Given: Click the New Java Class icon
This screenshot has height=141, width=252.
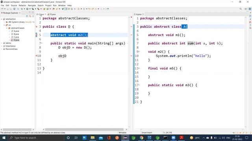Looking at the screenshot, I should coord(47,9).
